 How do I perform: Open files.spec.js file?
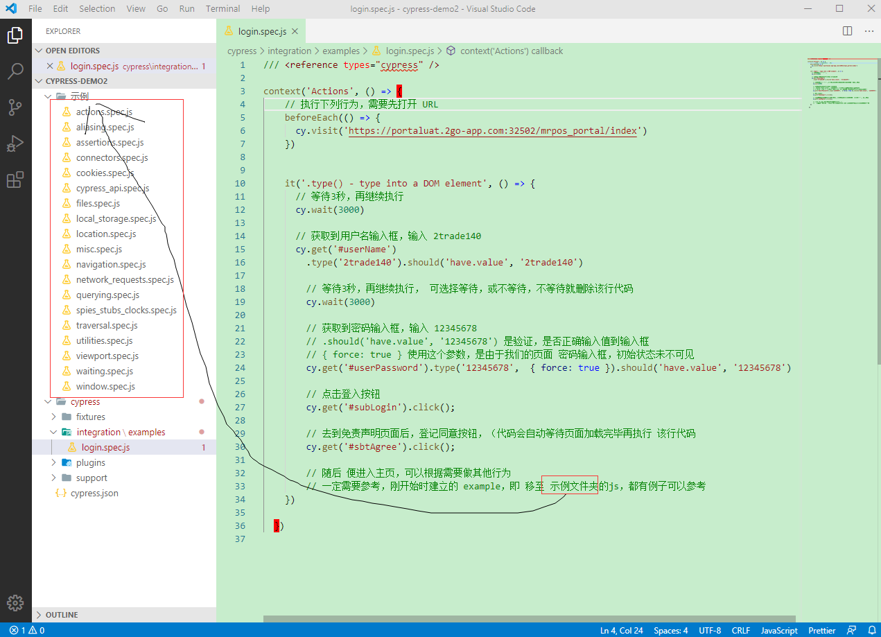[x=98, y=203]
